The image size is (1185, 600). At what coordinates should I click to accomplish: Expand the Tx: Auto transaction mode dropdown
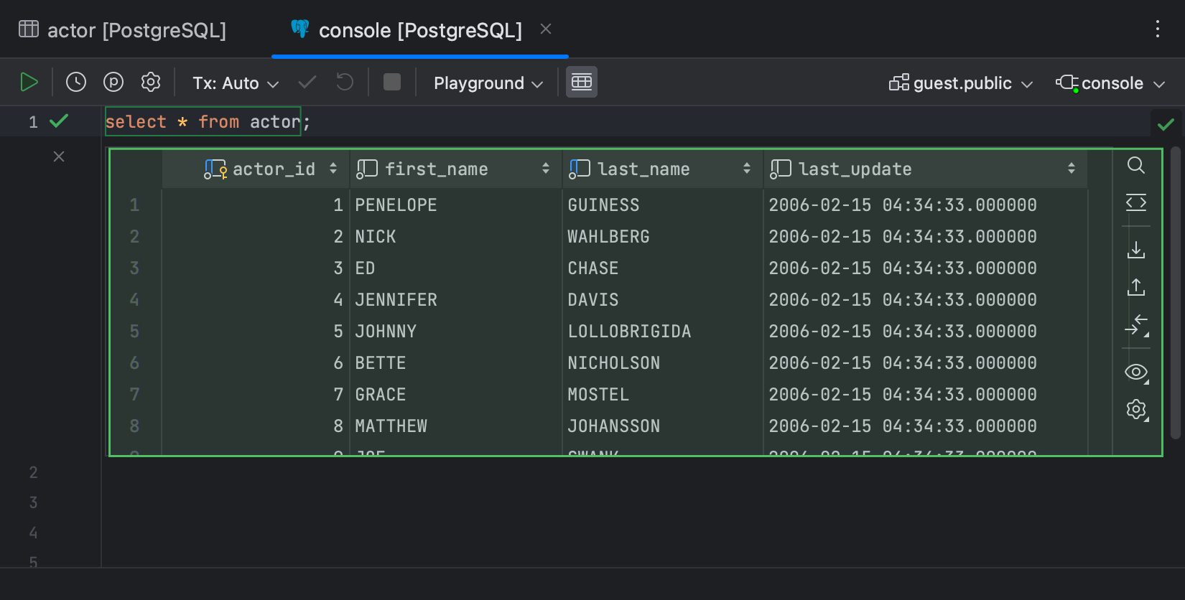236,83
